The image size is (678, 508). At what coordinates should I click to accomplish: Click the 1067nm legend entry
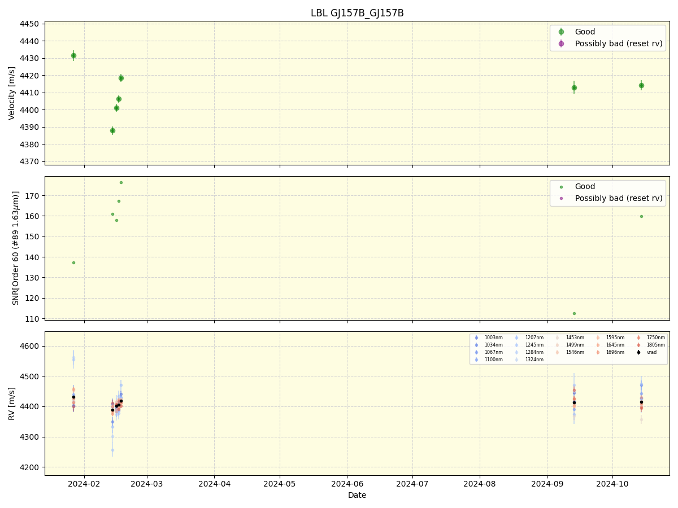click(489, 352)
